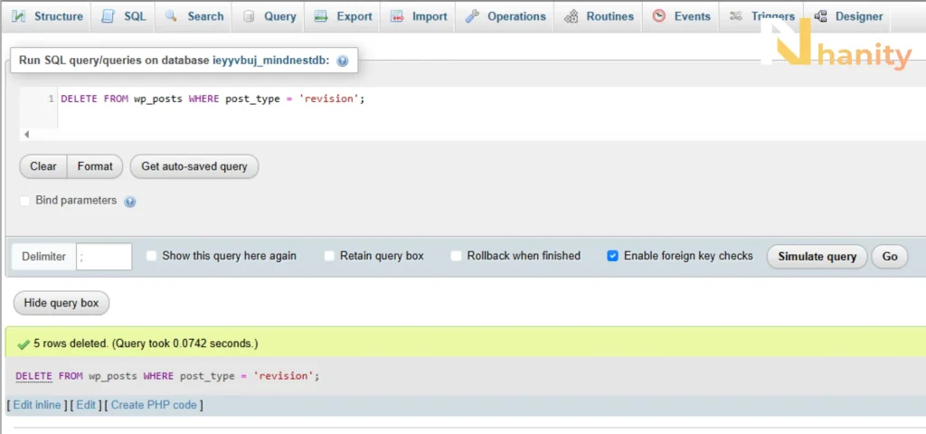Click the green success checkmark icon

tap(24, 344)
